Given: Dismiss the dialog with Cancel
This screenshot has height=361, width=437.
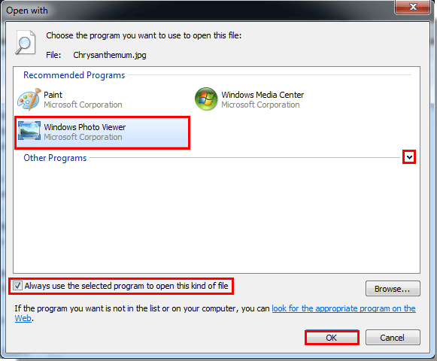Looking at the screenshot, I should pos(393,337).
